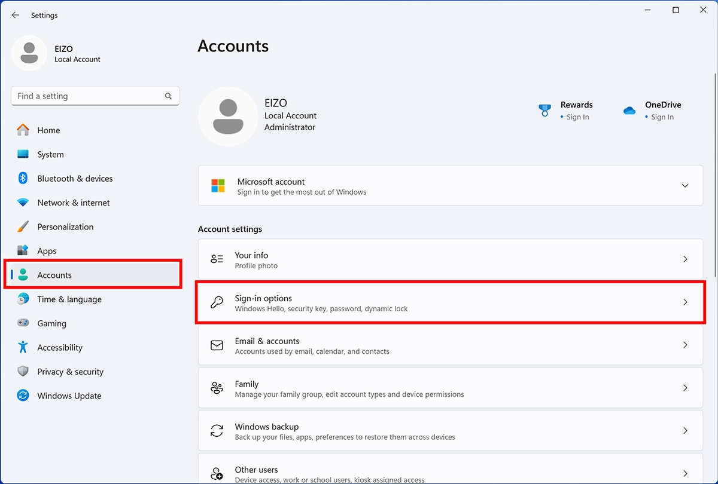
Task: Open Email & accounts via its chevron
Action: (685, 345)
